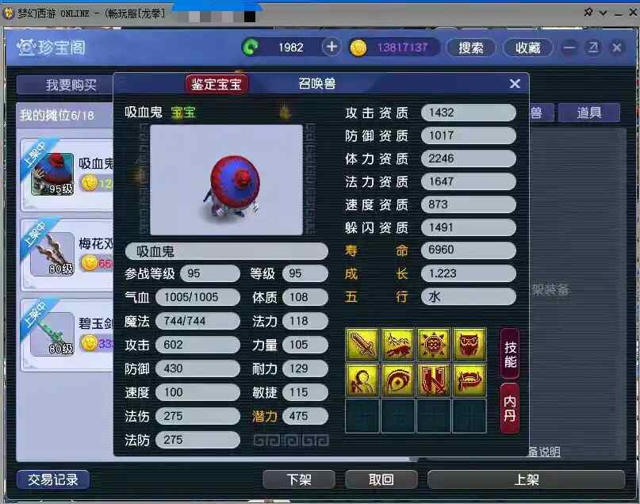640x504 pixels.
Task: Click the currency amount 1982
Action: [291, 48]
